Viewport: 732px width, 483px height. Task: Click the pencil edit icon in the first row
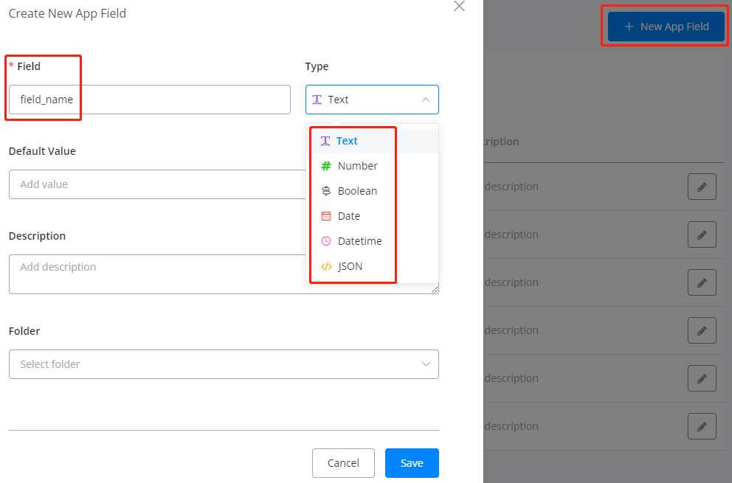click(x=702, y=187)
